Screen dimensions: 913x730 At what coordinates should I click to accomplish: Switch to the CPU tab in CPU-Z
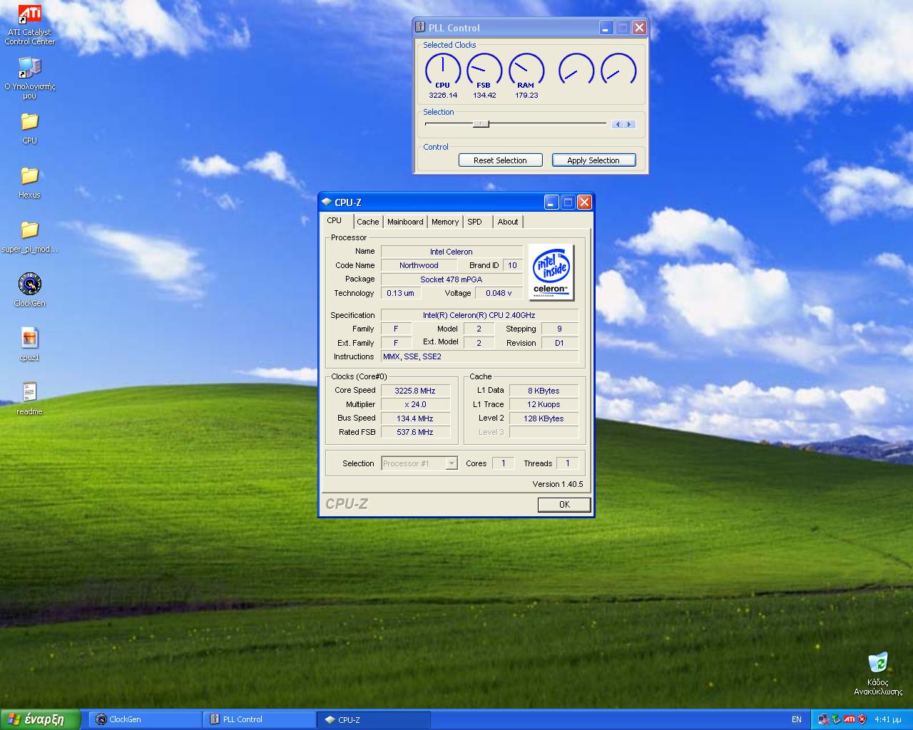coord(334,221)
